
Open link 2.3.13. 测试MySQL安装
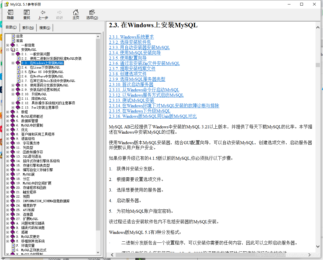point(132,100)
